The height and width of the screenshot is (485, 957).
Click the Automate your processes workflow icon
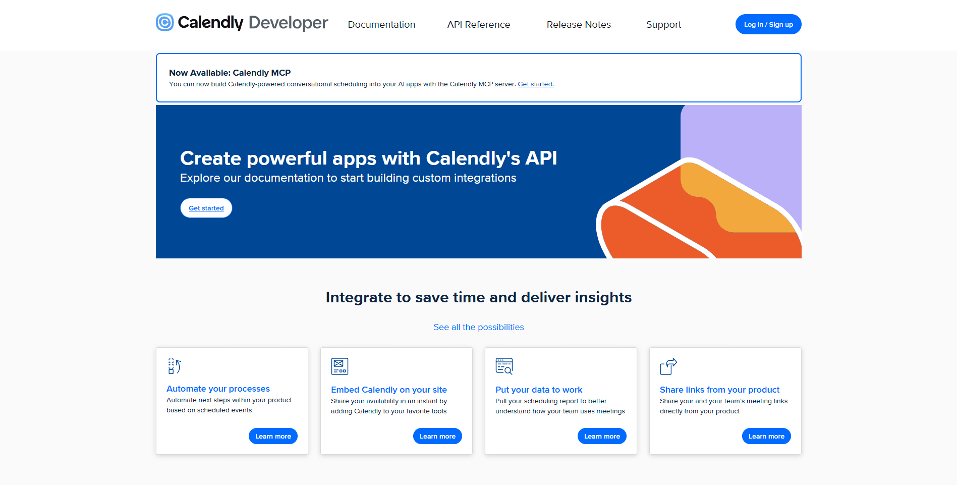[x=175, y=366]
